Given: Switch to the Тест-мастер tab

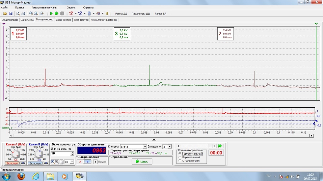Looking at the screenshot, I should click(x=81, y=20).
